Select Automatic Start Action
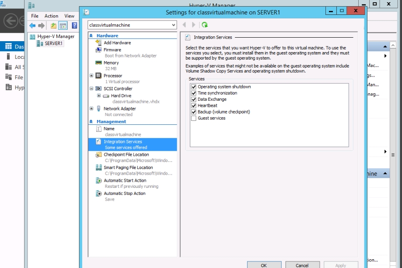The image size is (402, 268). pyautogui.click(x=125, y=180)
